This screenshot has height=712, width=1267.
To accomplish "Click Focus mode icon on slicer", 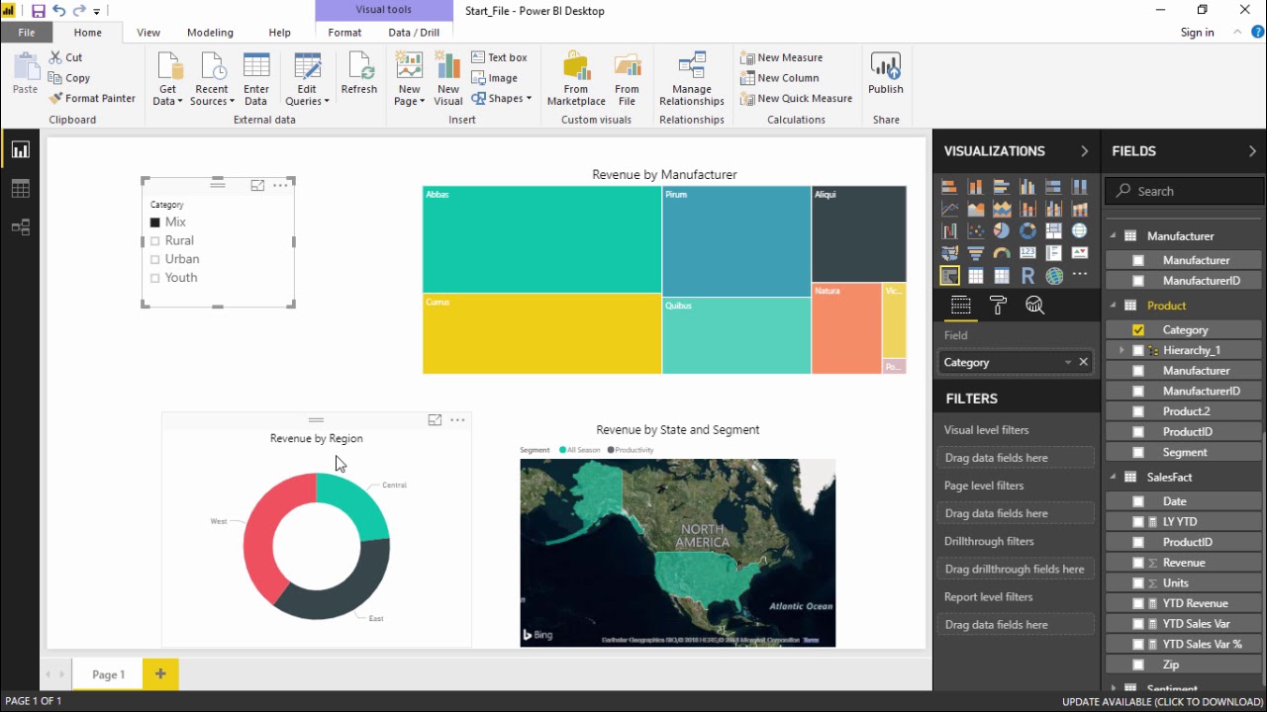I will click(257, 185).
